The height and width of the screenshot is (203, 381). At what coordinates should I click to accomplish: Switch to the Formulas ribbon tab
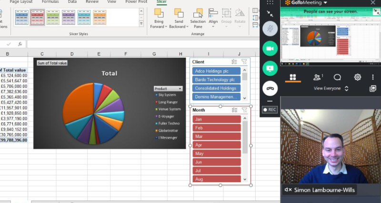pos(50,2)
